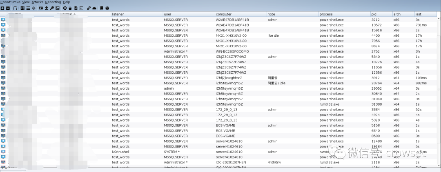This screenshot has width=441, height=172.
Task: Click the Office macro document icon
Action: (x=76, y=8)
